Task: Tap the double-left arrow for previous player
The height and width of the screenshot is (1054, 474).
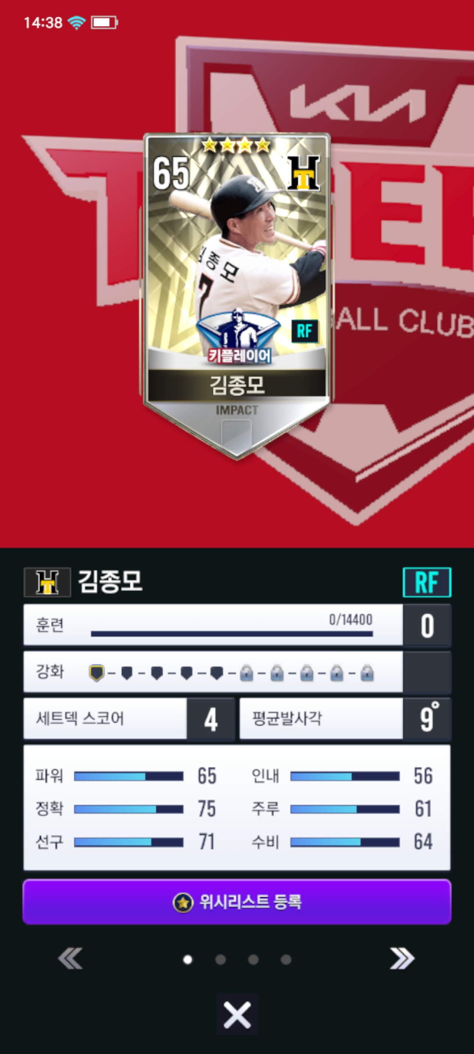Action: coord(70,958)
